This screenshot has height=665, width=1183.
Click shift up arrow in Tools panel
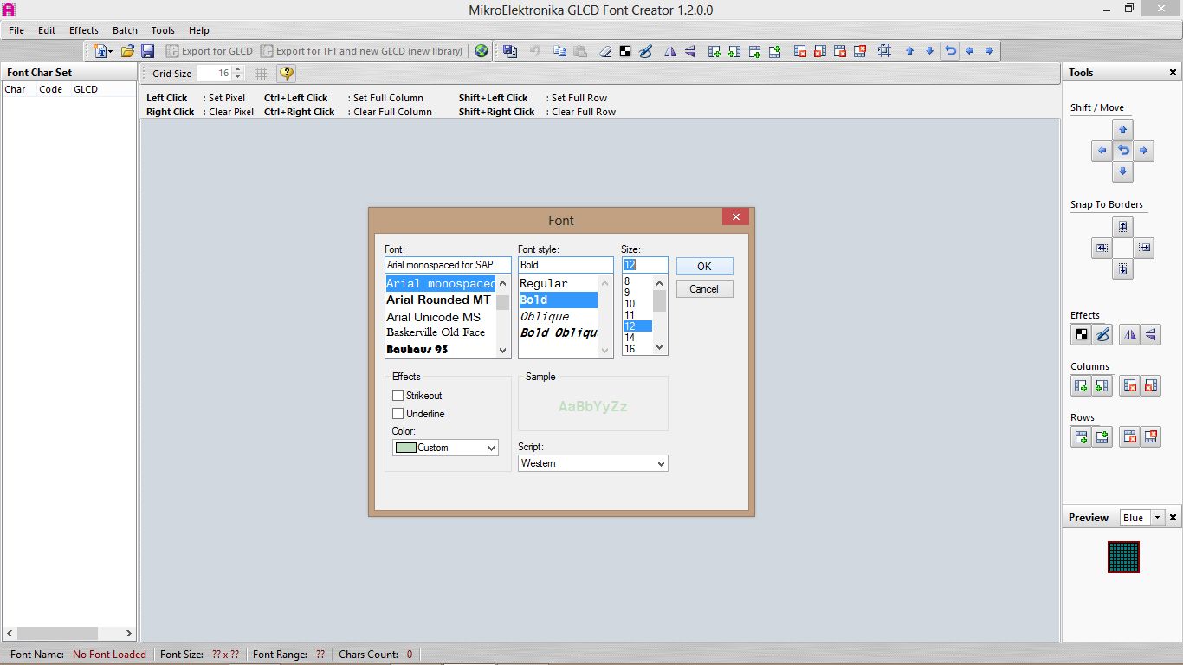click(x=1122, y=130)
